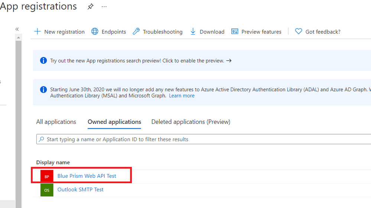
Task: Click the green OS application icon
Action: pyautogui.click(x=47, y=190)
